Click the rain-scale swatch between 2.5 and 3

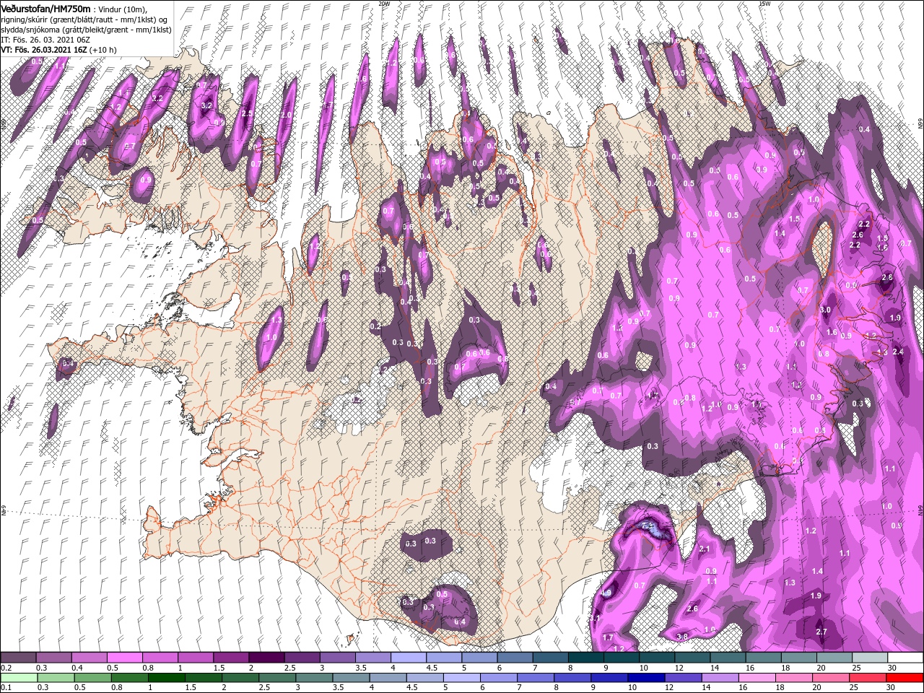(x=277, y=678)
